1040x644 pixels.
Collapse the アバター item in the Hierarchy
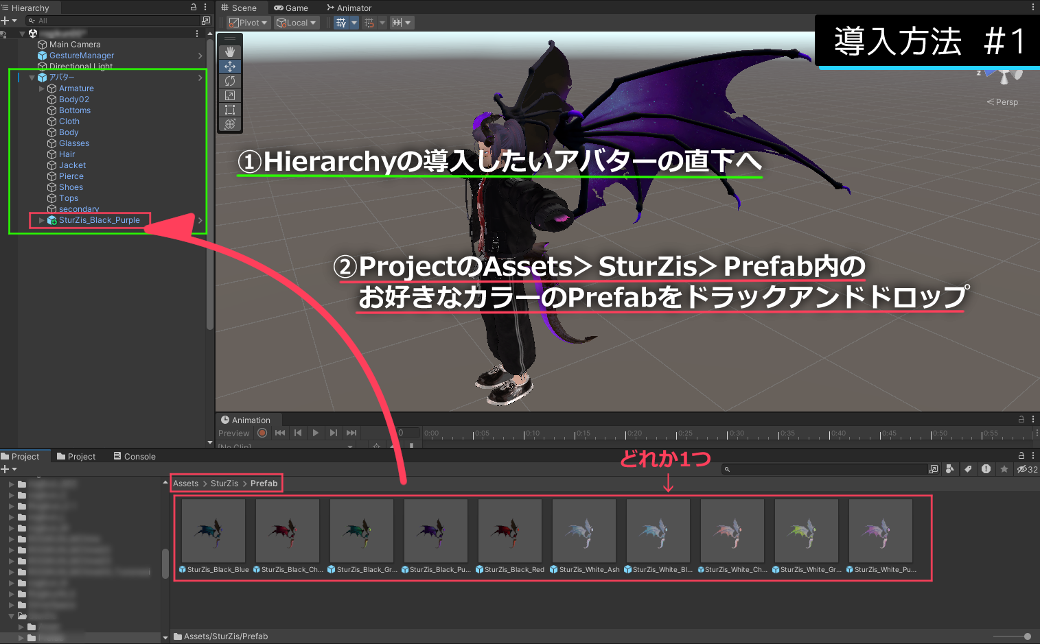tap(32, 77)
